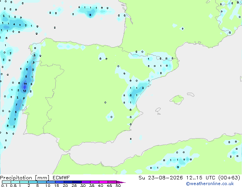The height and width of the screenshot is (187, 242).
Task: Click the Mallorca island outline
Action: (177, 100)
